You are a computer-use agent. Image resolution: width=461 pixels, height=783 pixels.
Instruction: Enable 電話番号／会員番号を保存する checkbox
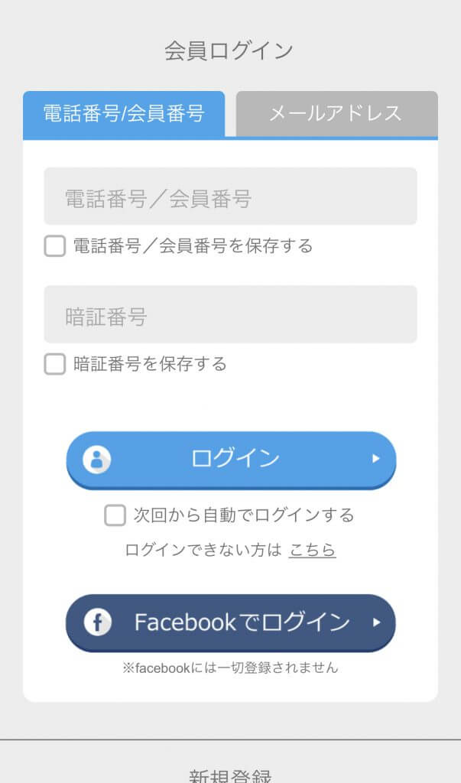tap(55, 246)
